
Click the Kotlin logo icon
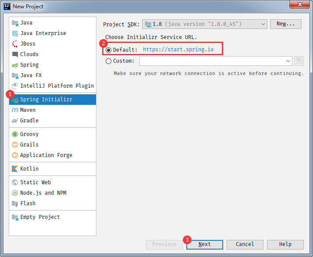(x=15, y=169)
